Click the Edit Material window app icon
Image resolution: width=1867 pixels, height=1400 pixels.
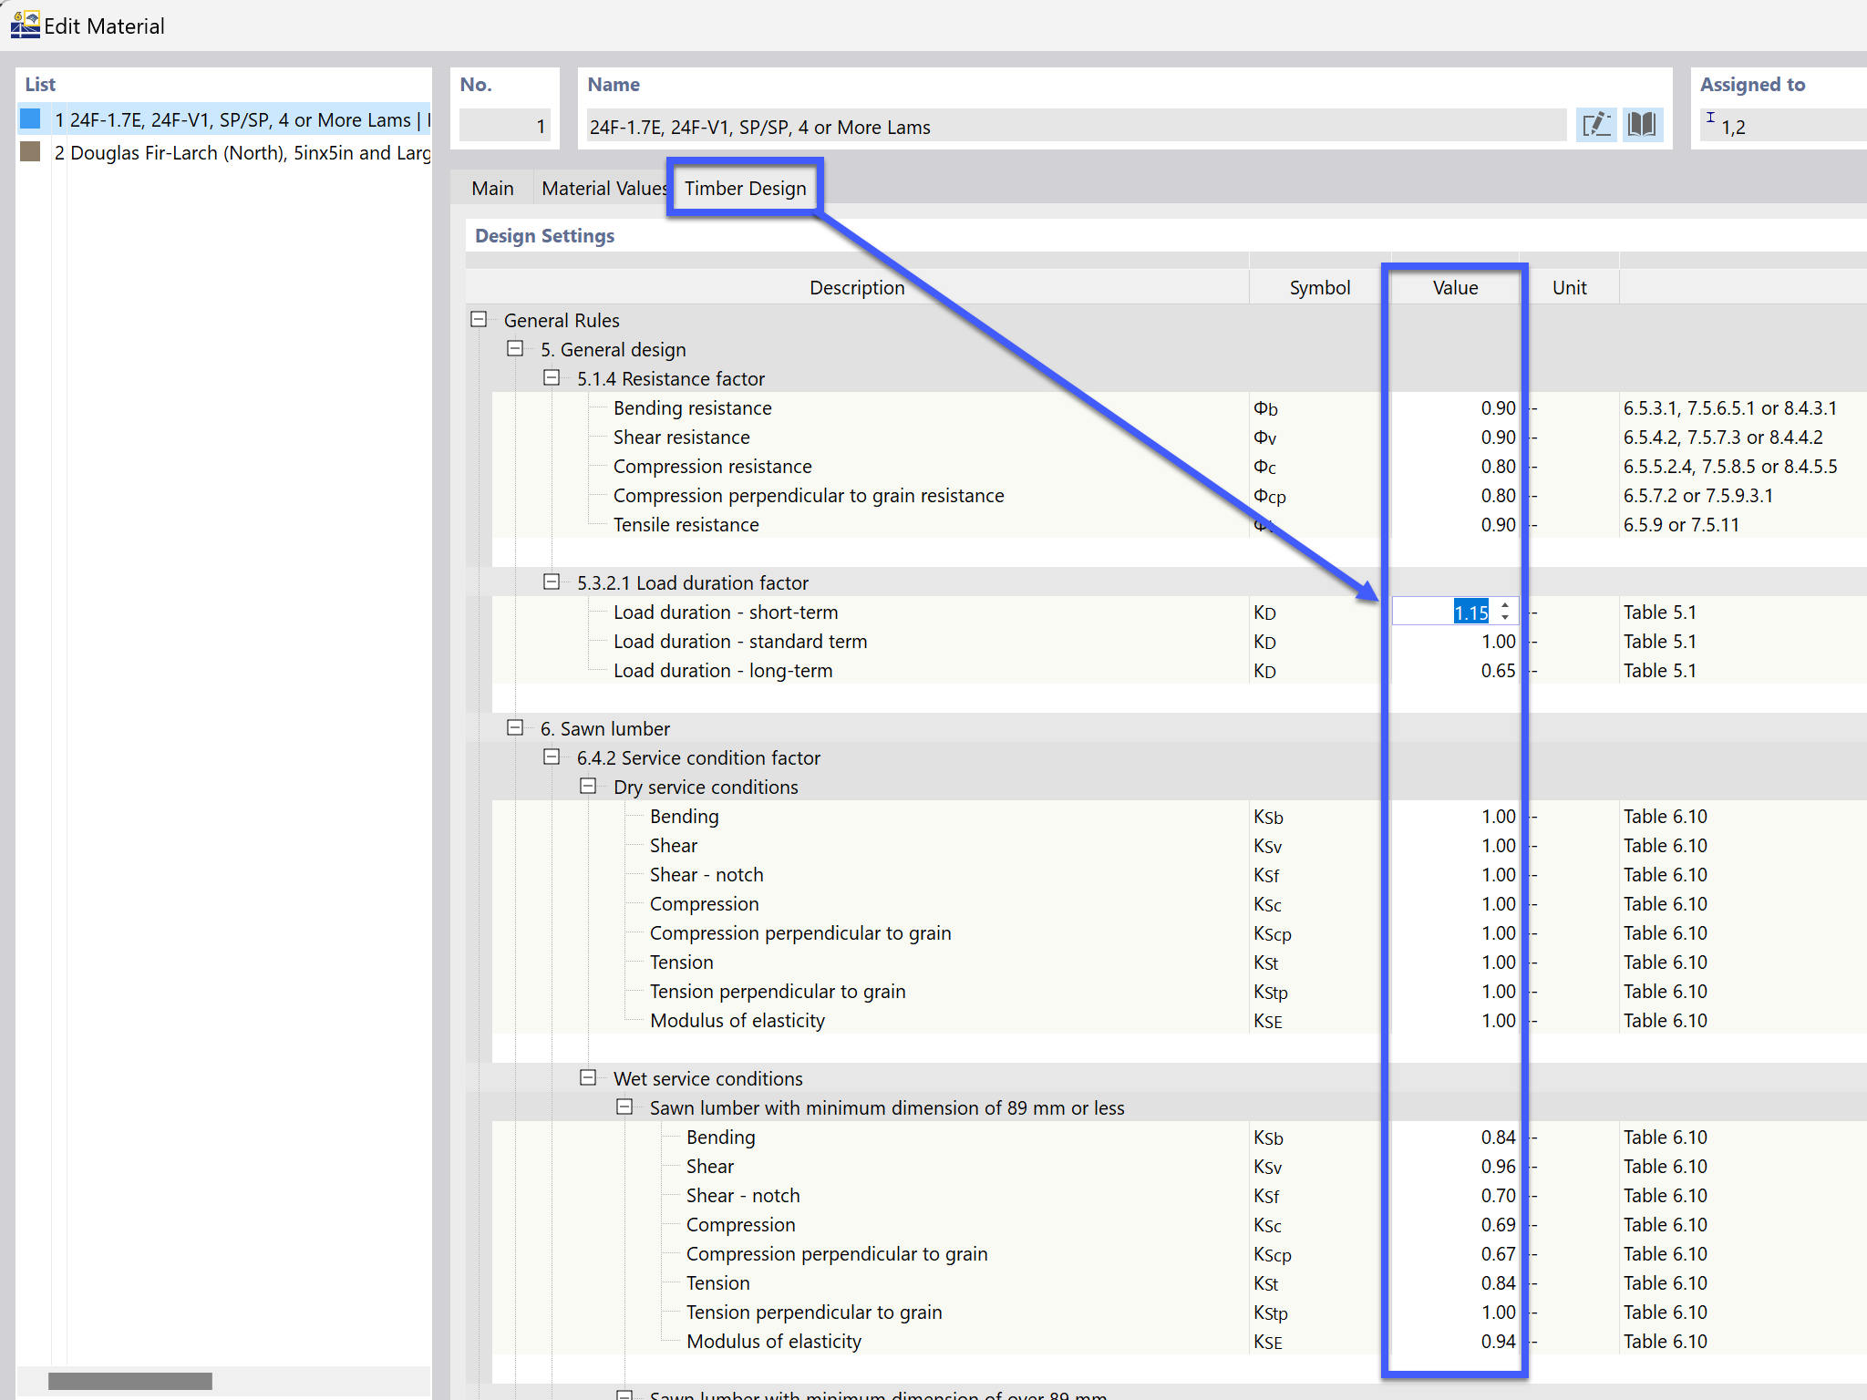pyautogui.click(x=25, y=25)
